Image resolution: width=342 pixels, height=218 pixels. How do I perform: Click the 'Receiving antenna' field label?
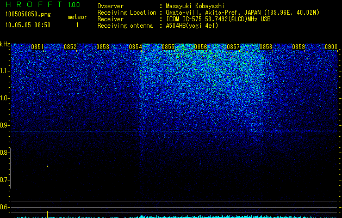point(125,26)
